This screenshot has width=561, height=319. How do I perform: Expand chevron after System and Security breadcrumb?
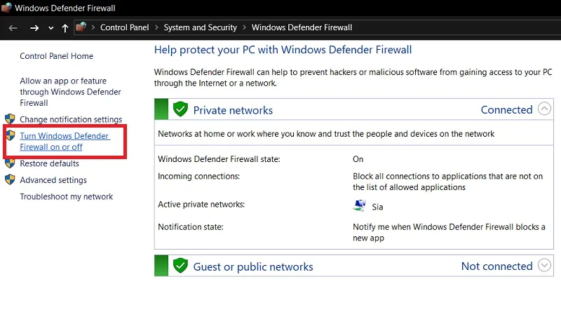[x=244, y=27]
